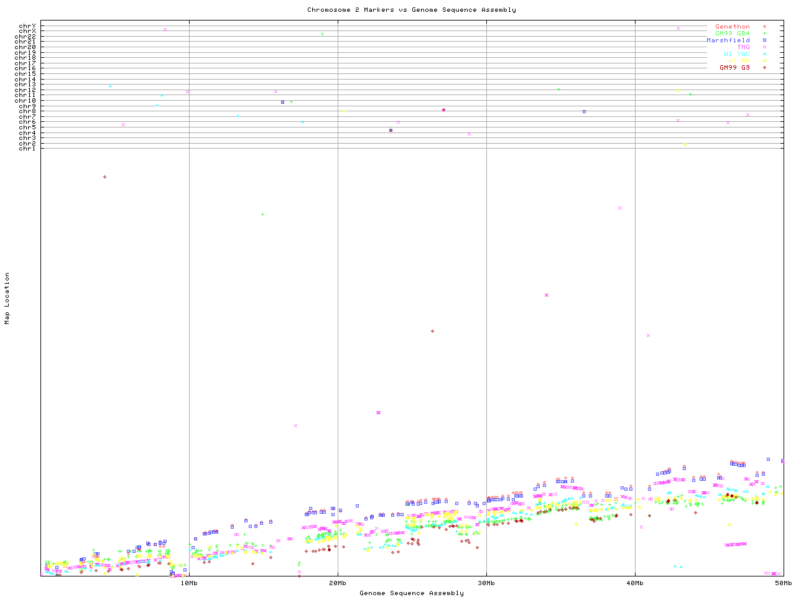
Task: Click the green plus GM99 GB4 legend symbol
Action: [764, 34]
